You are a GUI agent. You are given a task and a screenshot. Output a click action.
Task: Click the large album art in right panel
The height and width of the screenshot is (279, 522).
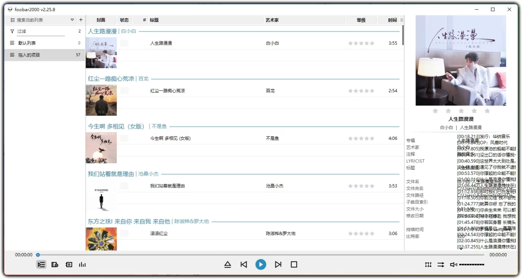461,60
